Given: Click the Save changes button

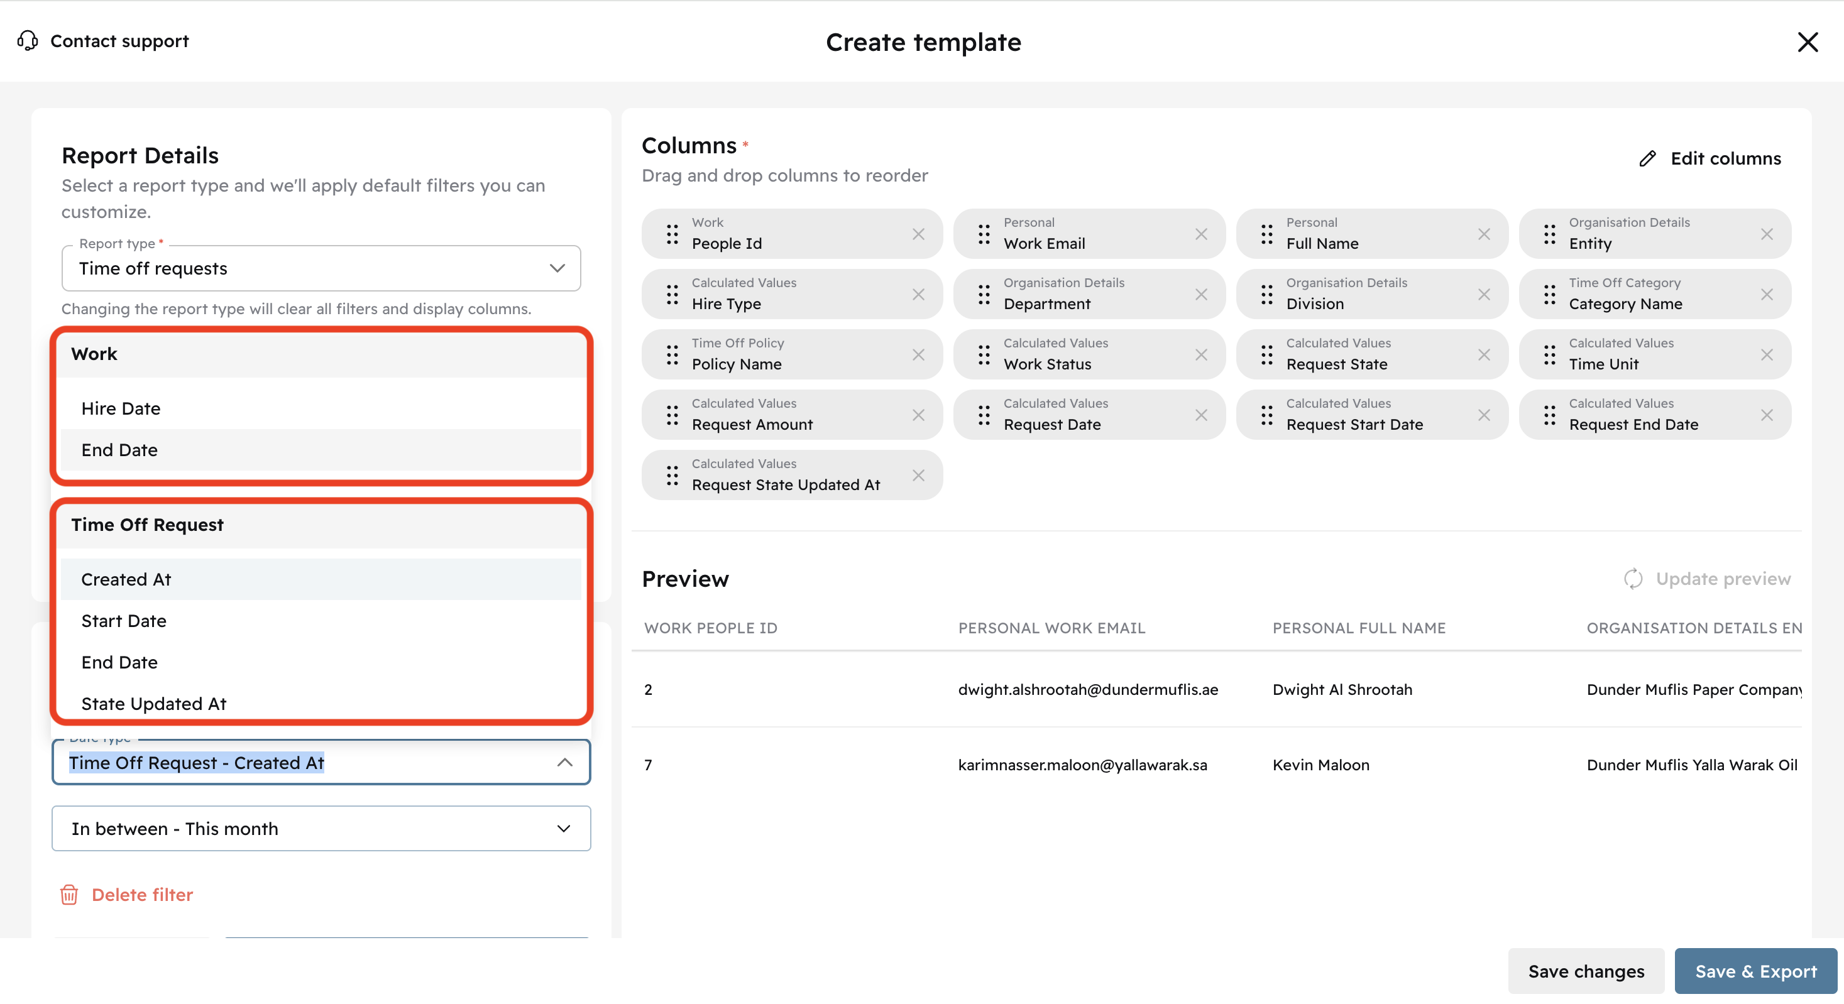Looking at the screenshot, I should pos(1586,971).
